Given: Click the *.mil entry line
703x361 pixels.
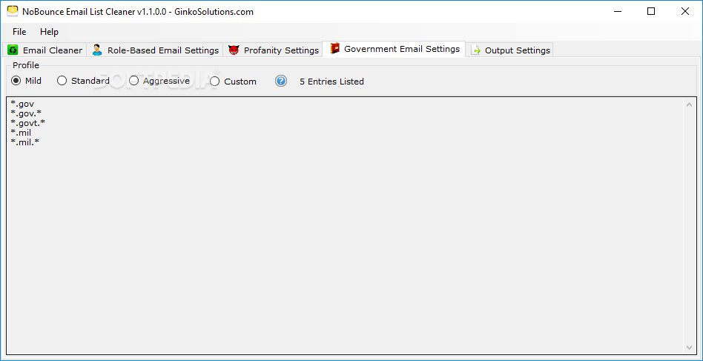Looking at the screenshot, I should [21, 133].
